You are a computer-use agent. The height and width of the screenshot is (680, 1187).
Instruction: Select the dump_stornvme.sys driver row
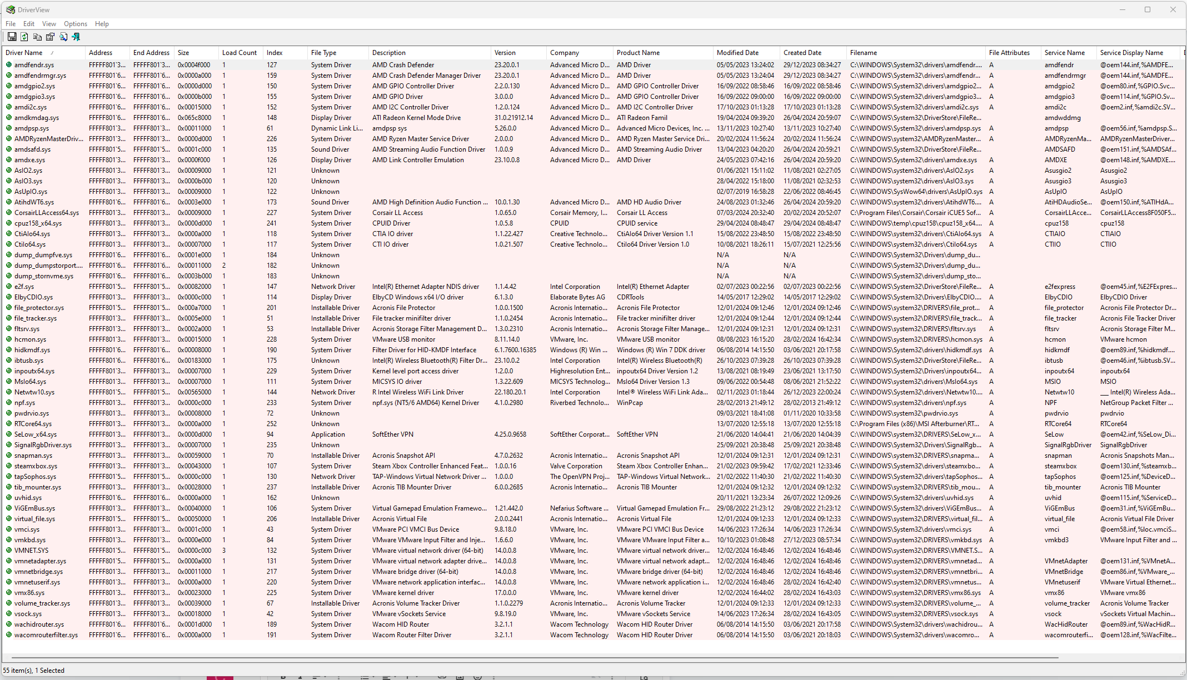coord(592,276)
